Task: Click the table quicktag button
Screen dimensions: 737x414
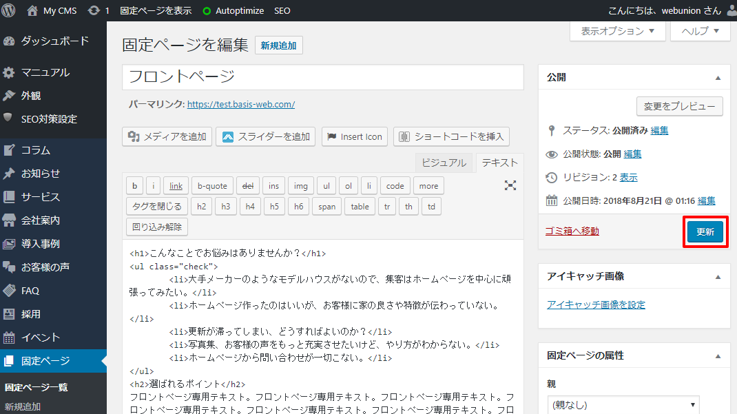Action: click(360, 206)
